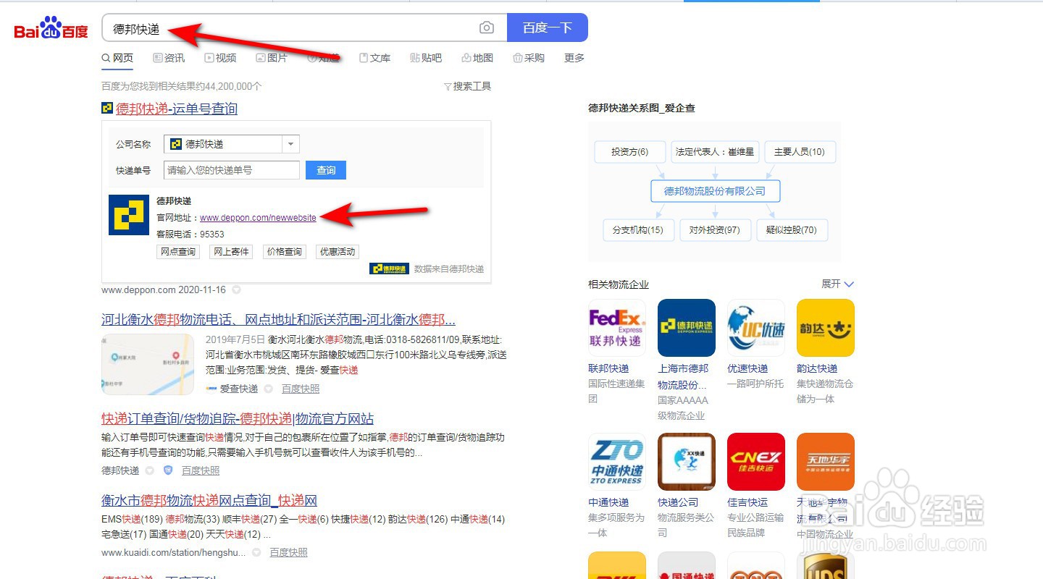Click the 对外投资(97) node button
1043x579 pixels.
point(715,229)
